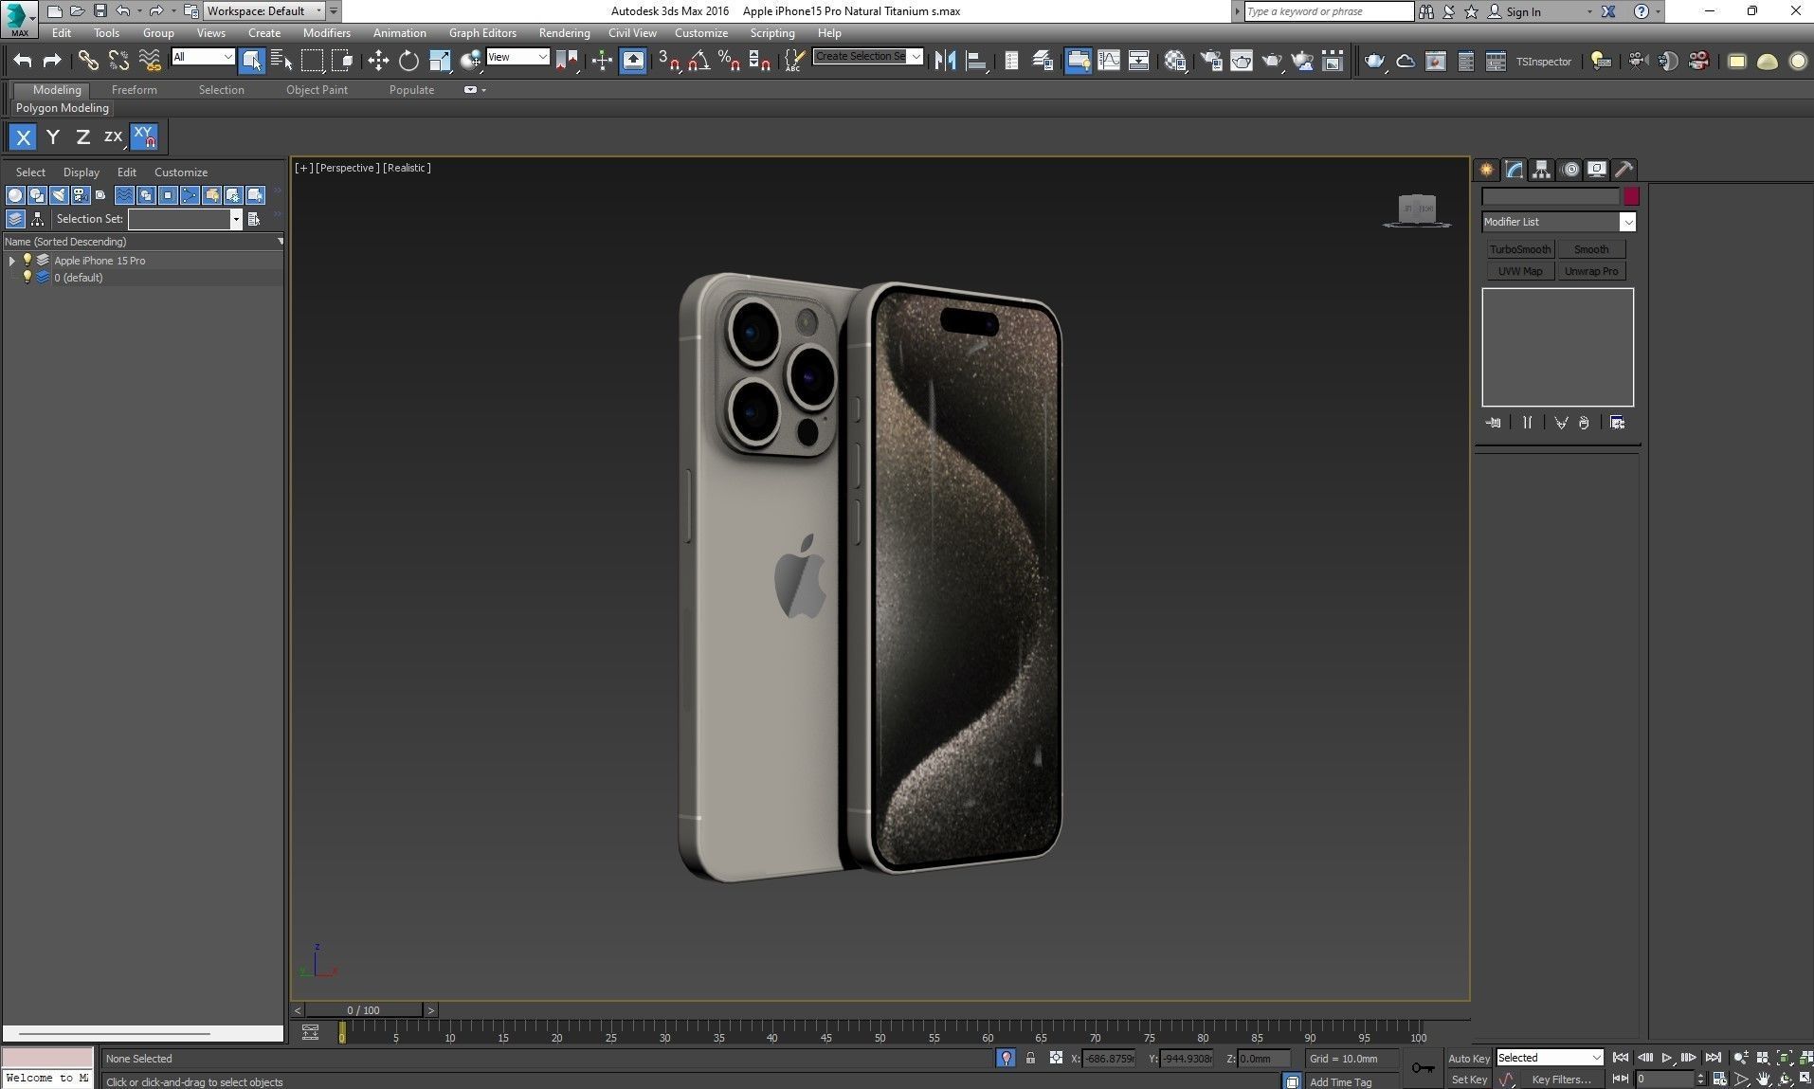Viewport: 1814px width, 1089px height.
Task: Constrain to the X axis
Action: pos(24,137)
